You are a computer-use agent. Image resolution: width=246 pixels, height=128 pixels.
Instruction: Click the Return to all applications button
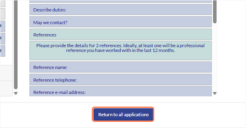click(x=123, y=114)
